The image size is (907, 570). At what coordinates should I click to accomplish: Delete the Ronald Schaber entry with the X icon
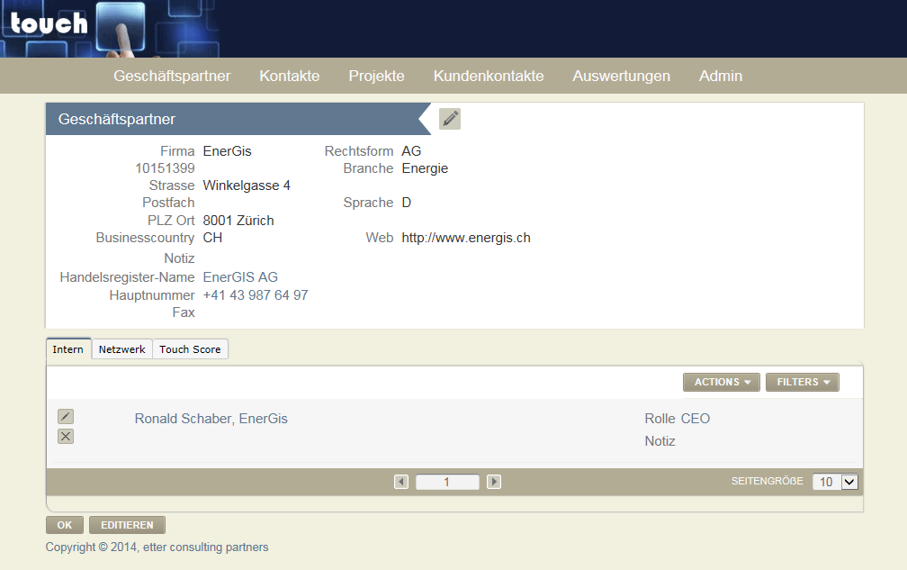pyautogui.click(x=66, y=437)
